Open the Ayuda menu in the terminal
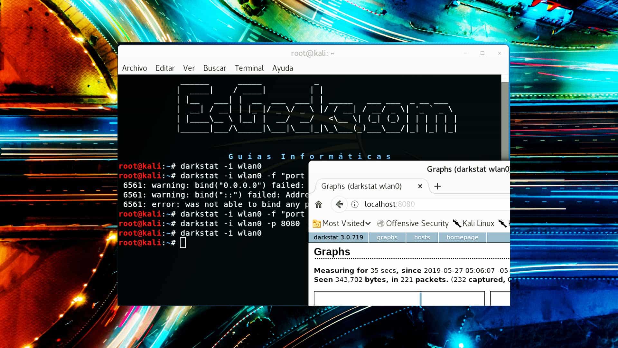This screenshot has height=348, width=618. tap(282, 68)
